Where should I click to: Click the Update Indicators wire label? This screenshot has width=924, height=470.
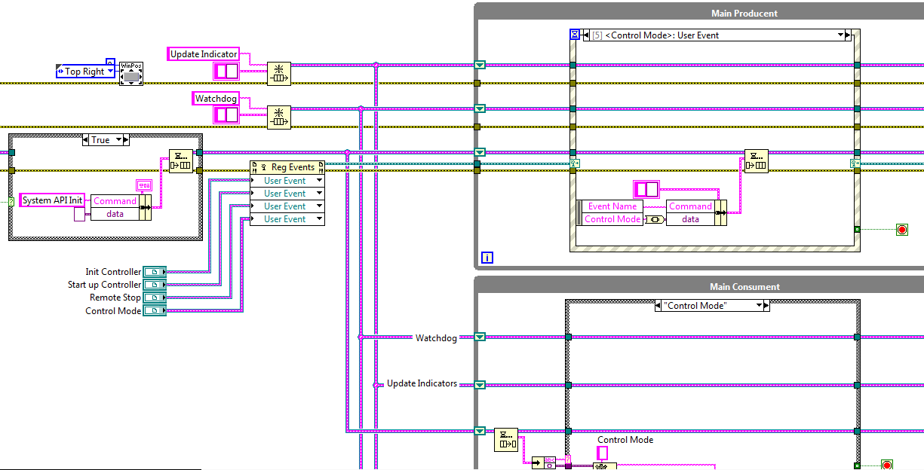pos(422,383)
